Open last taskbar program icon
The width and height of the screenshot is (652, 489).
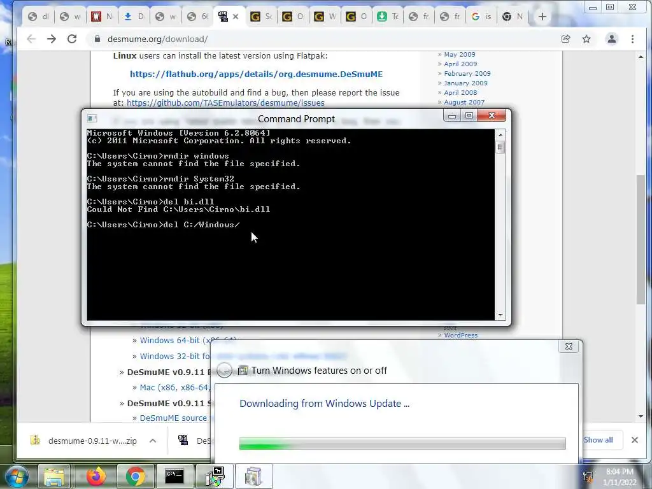click(x=253, y=476)
